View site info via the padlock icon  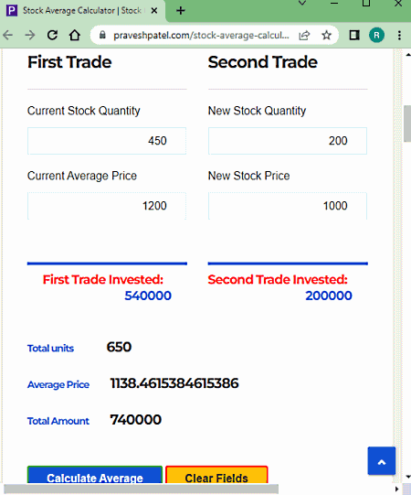coord(102,35)
